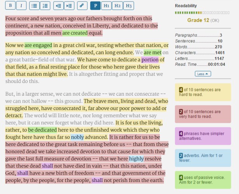Switch text style to H1 heading

106,6
